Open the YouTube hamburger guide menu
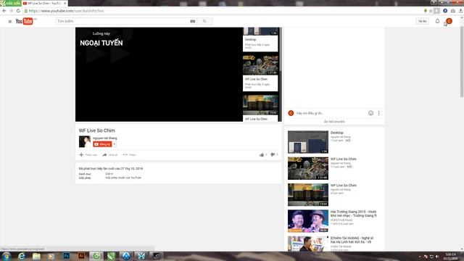This screenshot has width=464, height=261. pyautogui.click(x=9, y=21)
